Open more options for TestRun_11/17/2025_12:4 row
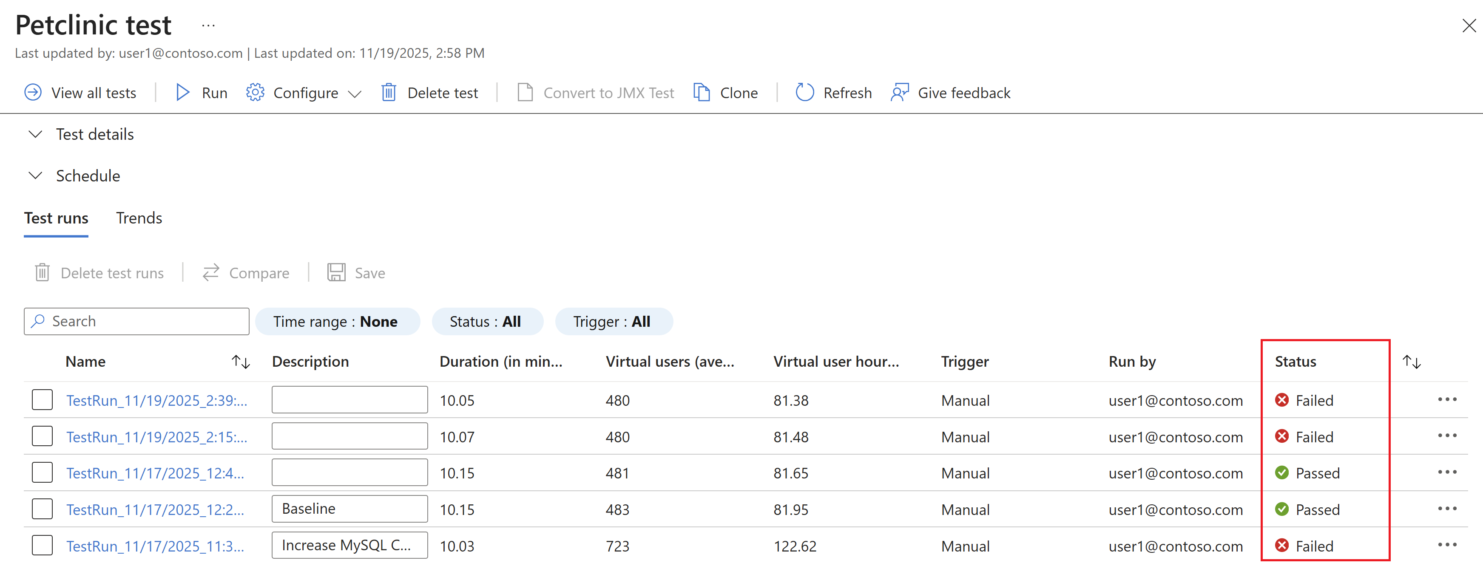1483x563 pixels. point(1447,472)
